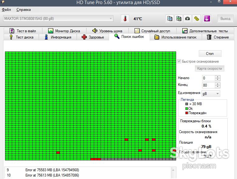This screenshot has width=237, height=179.
Task: Click the '0.4 %' damaged blocks value
Action: (x=207, y=126)
